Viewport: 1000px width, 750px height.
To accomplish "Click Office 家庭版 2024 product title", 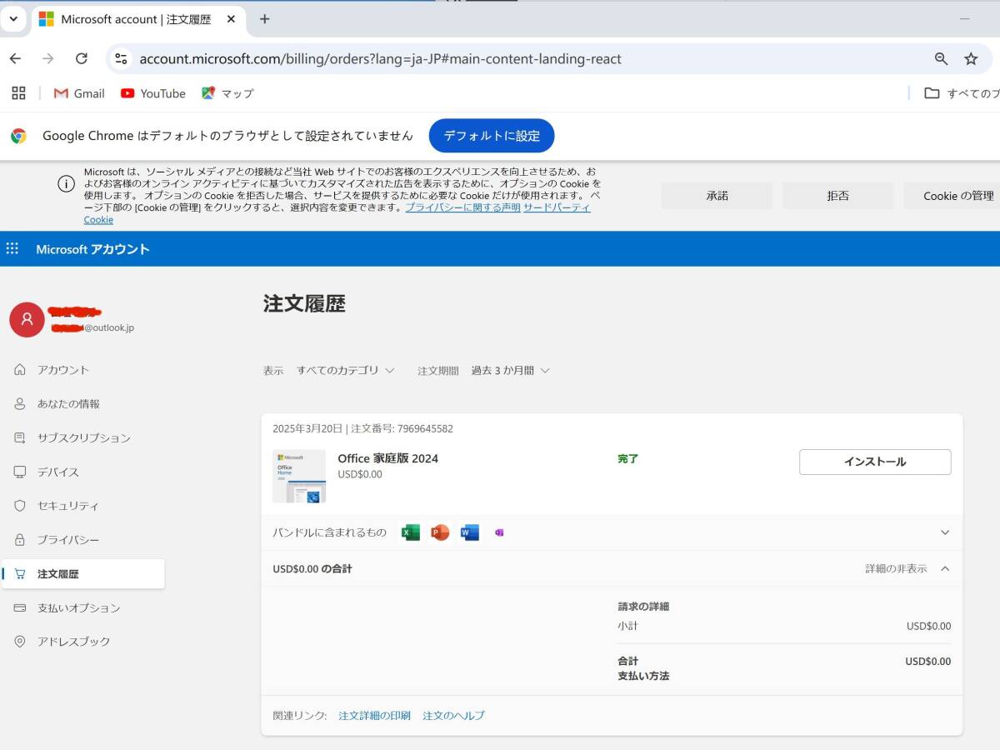I will point(387,458).
